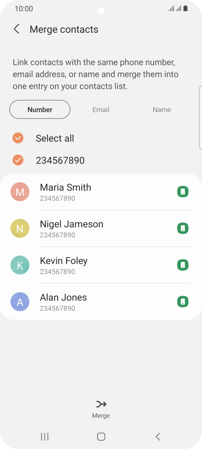Tap Nigel Jameson's phone storage icon
This screenshot has height=449, width=202.
(x=183, y=228)
